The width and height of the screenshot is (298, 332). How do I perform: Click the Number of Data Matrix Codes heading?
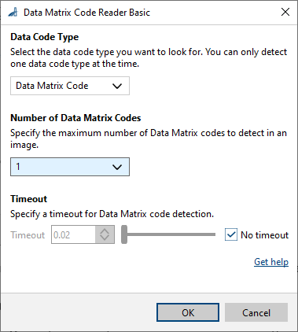(x=75, y=118)
